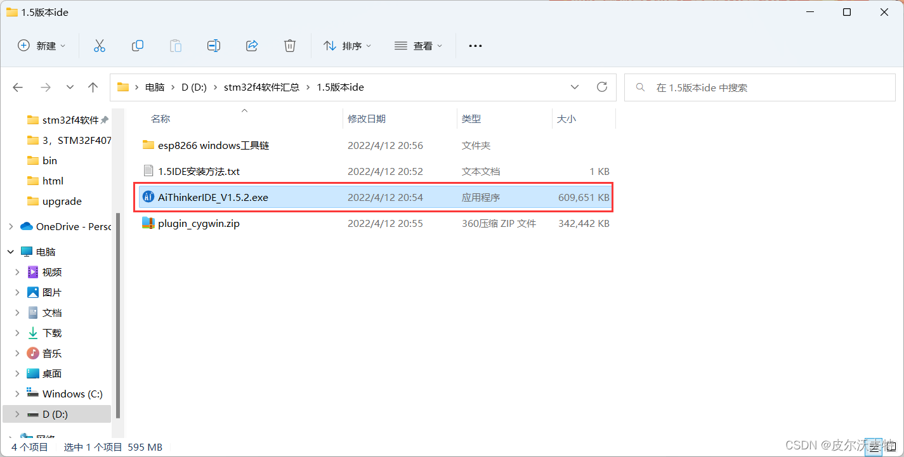Click the 342,442 KB size cell
904x457 pixels.
point(584,223)
